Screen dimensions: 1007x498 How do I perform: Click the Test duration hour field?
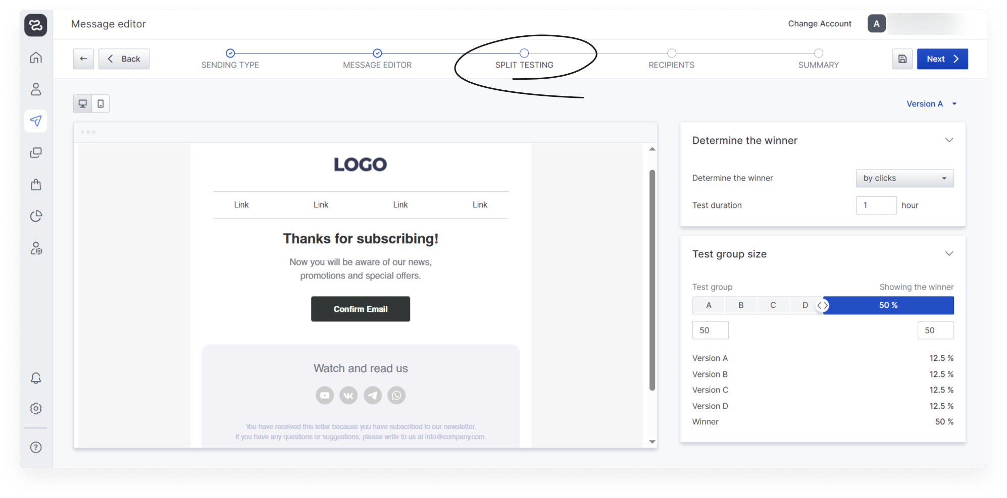click(x=876, y=205)
